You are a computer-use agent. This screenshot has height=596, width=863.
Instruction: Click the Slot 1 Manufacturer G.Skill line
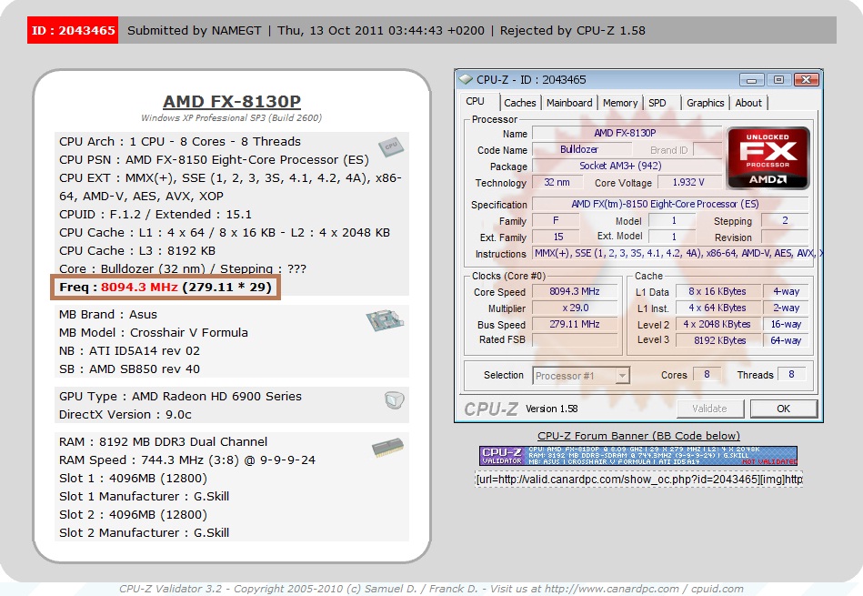(145, 496)
